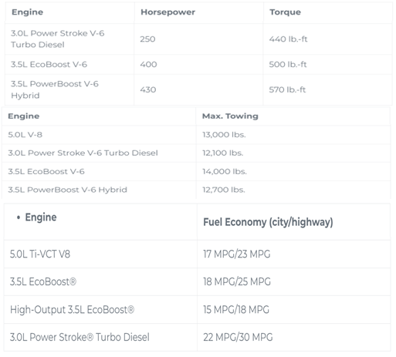Click the Fuel Economy (city/highway) header
Image resolution: width=396 pixels, height=357 pixels.
268,222
